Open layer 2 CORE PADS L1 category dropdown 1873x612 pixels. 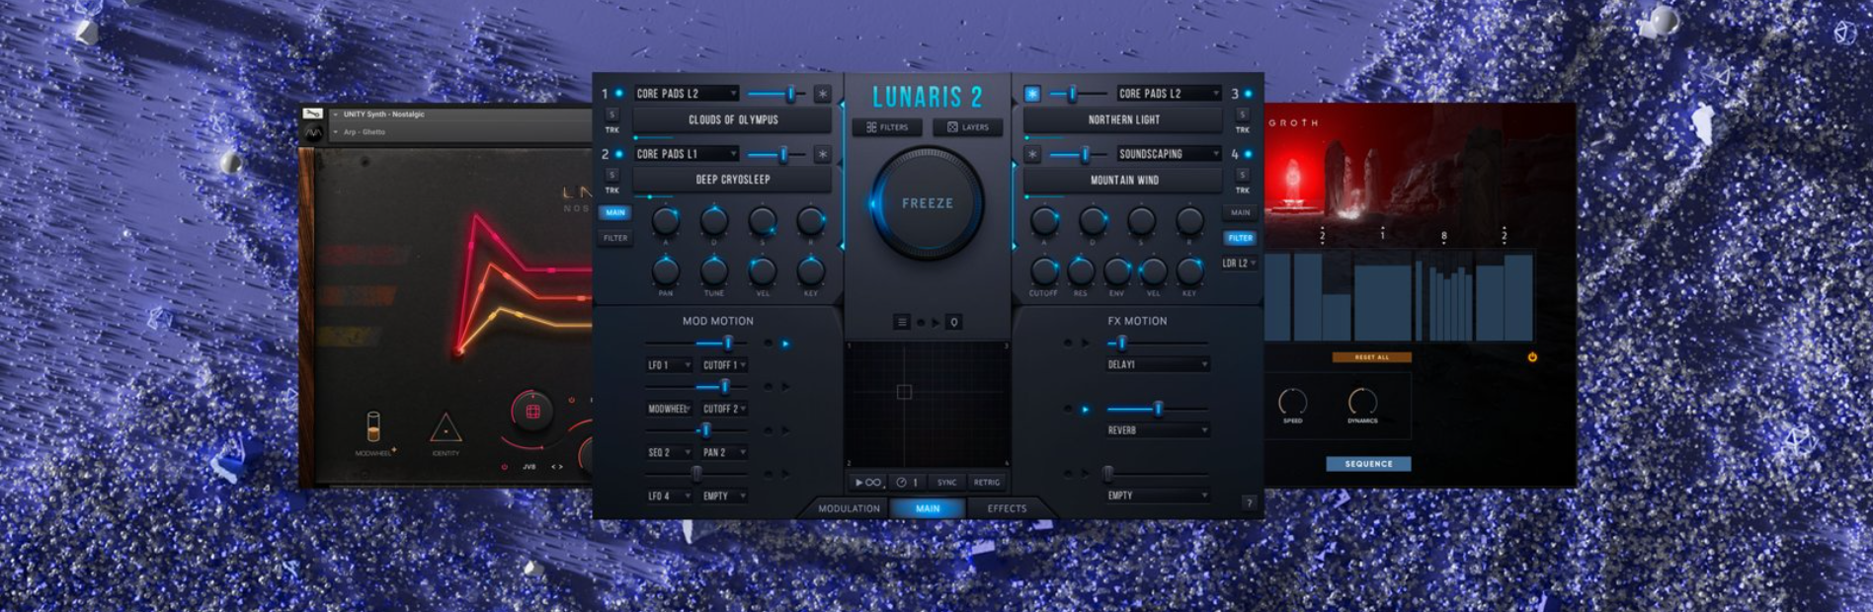click(x=687, y=154)
